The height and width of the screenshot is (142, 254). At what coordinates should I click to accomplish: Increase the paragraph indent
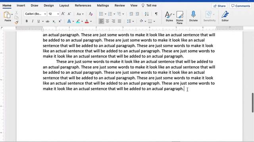point(137,14)
